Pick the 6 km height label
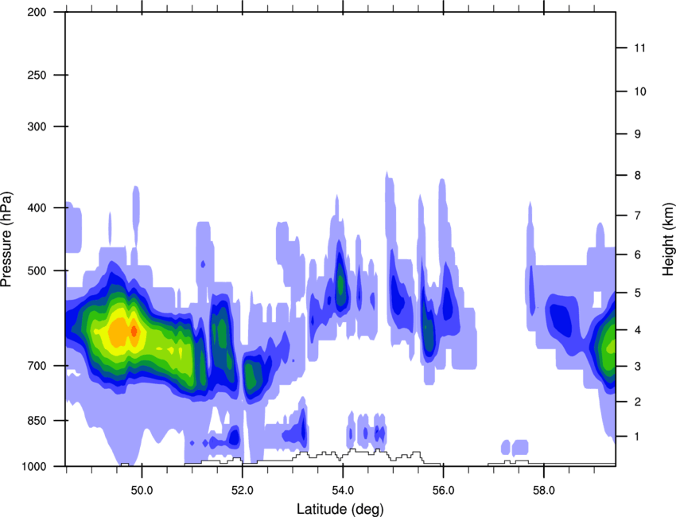The width and height of the screenshot is (676, 517). 637,255
